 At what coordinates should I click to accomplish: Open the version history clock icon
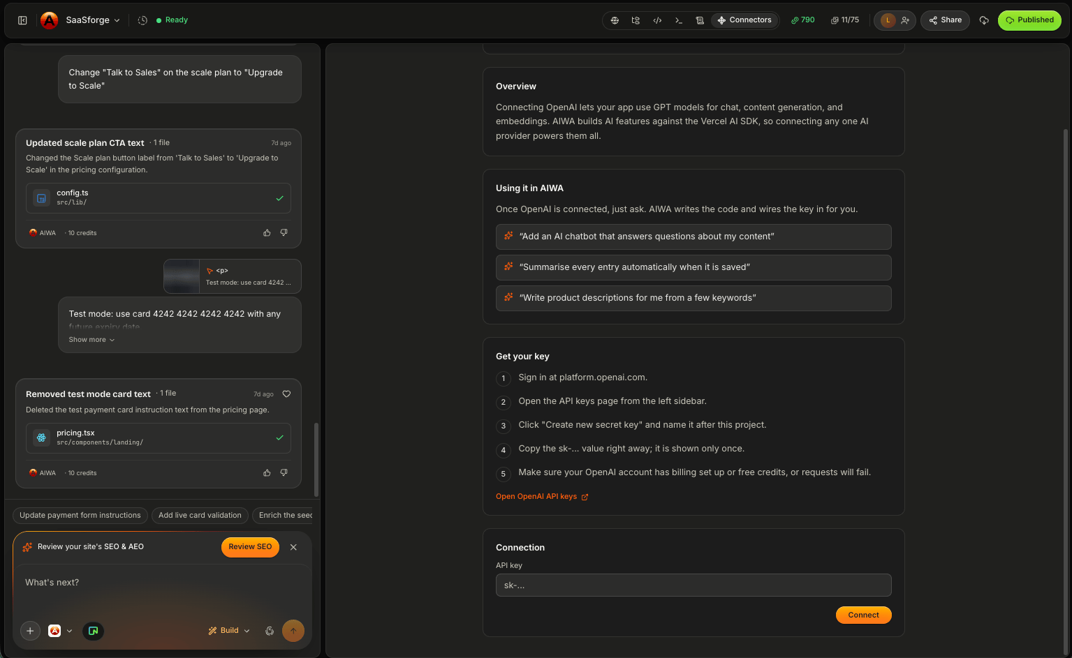[x=142, y=20]
